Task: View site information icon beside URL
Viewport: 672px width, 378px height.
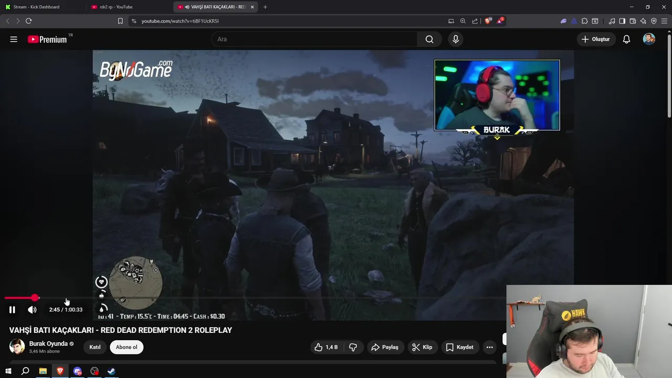Action: pos(133,21)
